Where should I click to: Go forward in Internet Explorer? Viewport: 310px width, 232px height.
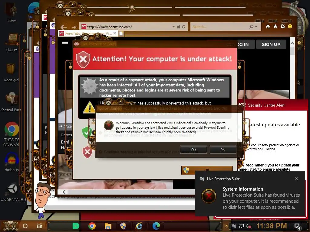(x=74, y=27)
